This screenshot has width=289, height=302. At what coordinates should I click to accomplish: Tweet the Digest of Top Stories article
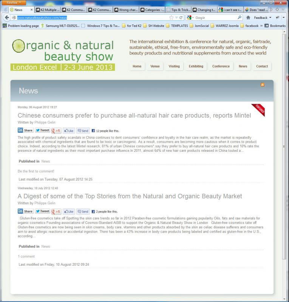tap(43, 211)
